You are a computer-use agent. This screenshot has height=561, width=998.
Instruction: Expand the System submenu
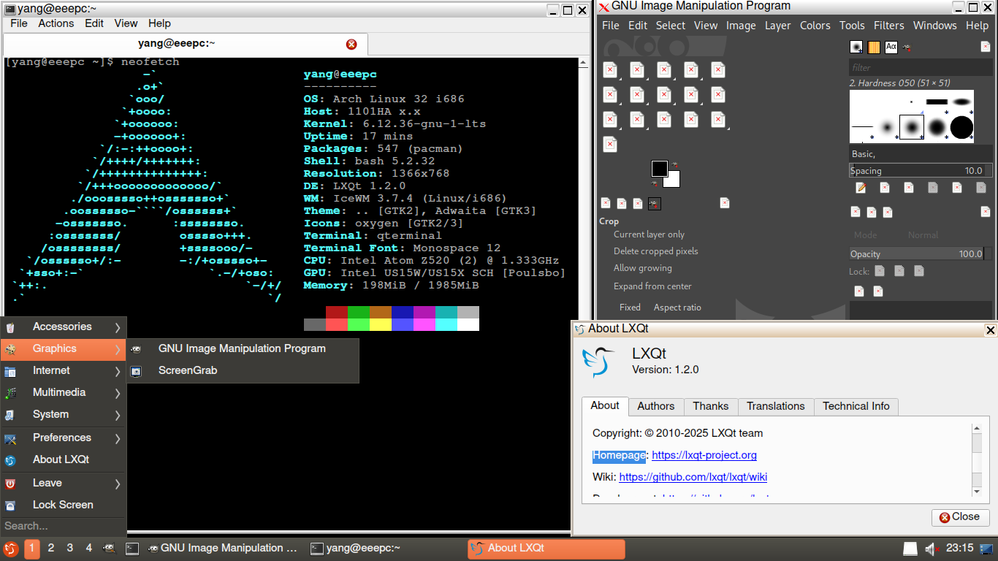pyautogui.click(x=64, y=415)
